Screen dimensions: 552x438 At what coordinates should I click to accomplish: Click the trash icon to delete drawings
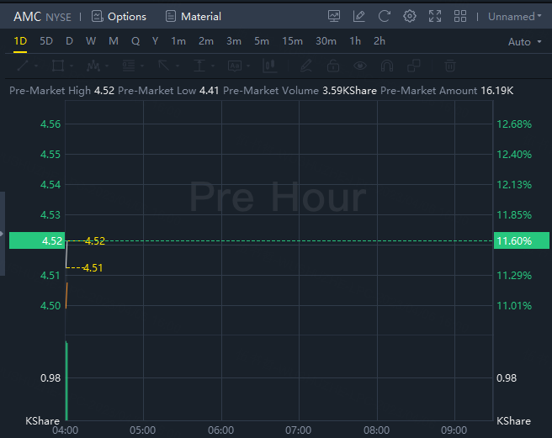449,66
